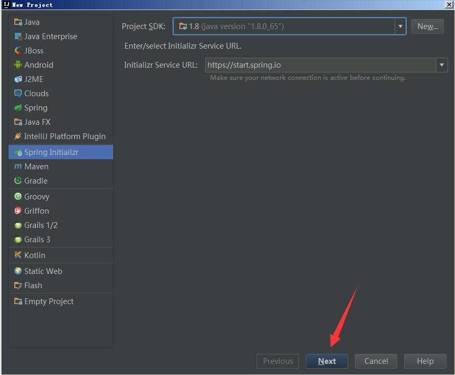Select the Static Web label
This screenshot has height=375, width=455.
43,271
